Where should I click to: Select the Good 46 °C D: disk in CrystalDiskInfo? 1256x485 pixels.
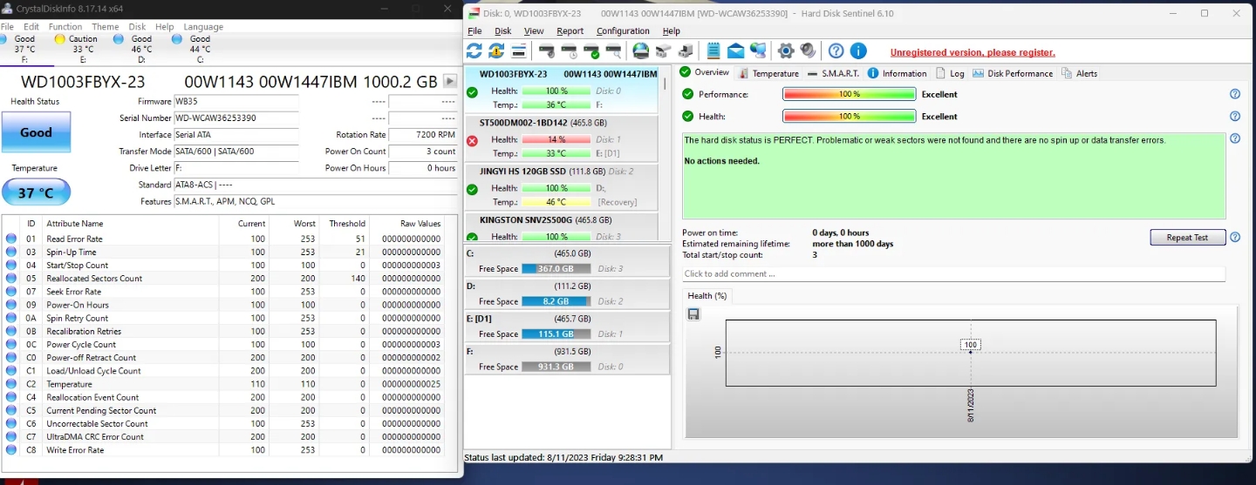[x=135, y=49]
